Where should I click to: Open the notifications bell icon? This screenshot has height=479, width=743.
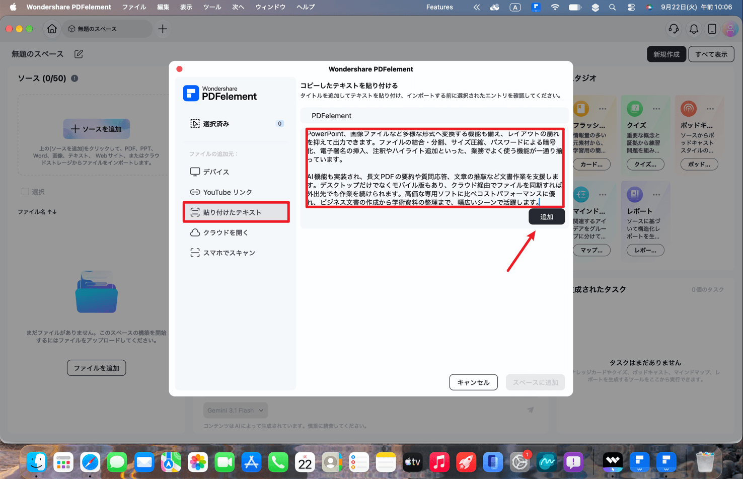[694, 29]
